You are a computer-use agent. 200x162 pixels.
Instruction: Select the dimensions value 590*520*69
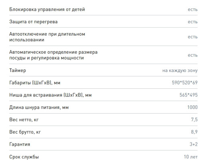[x=185, y=83]
